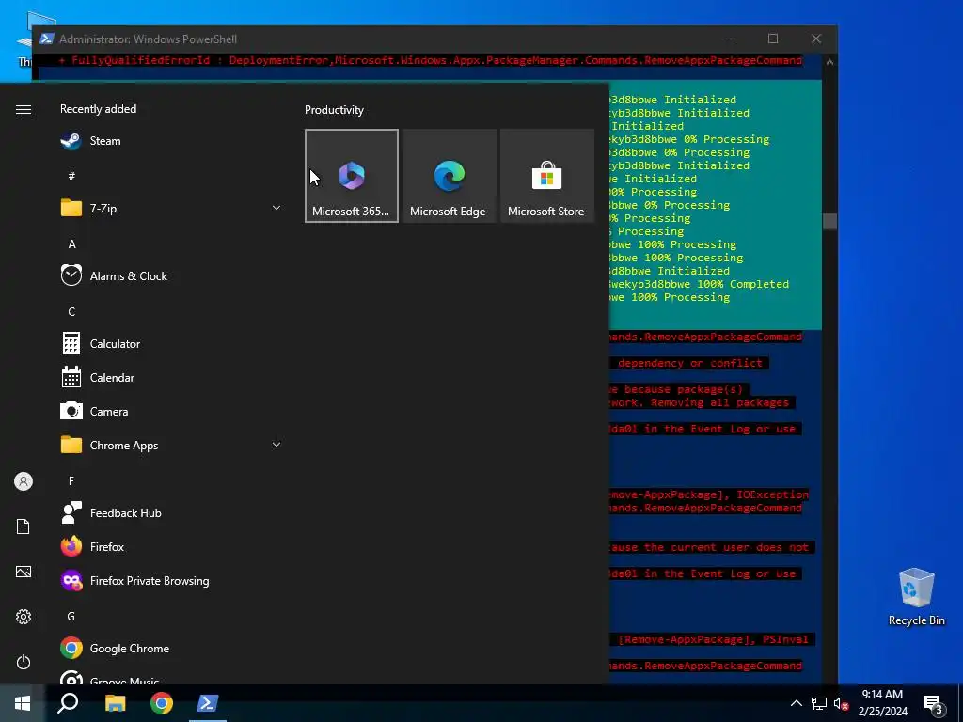The width and height of the screenshot is (963, 722).
Task: Jump via the 'G' letter header
Action: coord(71,616)
